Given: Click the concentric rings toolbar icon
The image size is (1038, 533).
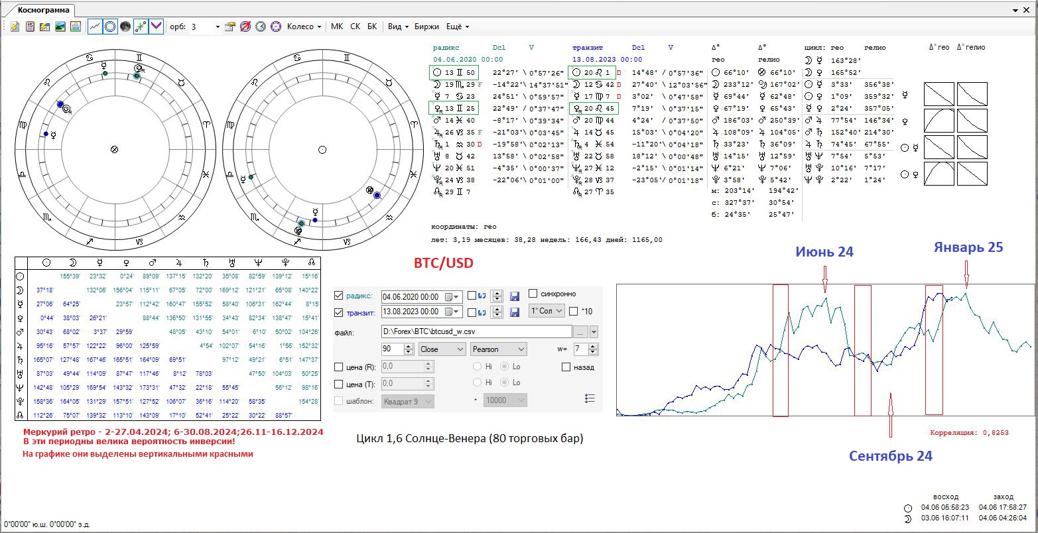Looking at the screenshot, I should click(x=276, y=27).
